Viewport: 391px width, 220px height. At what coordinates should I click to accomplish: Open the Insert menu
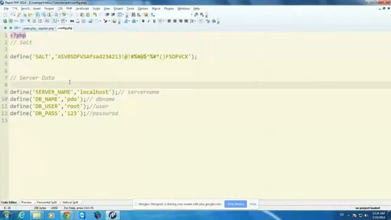[37, 9]
